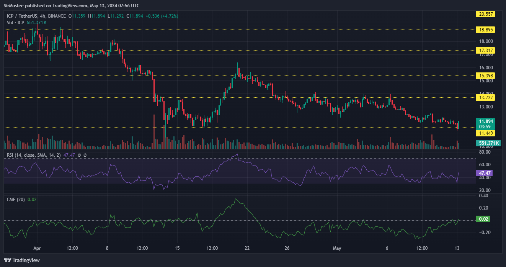Select the yellow 11.449 support level tag

click(x=486, y=133)
